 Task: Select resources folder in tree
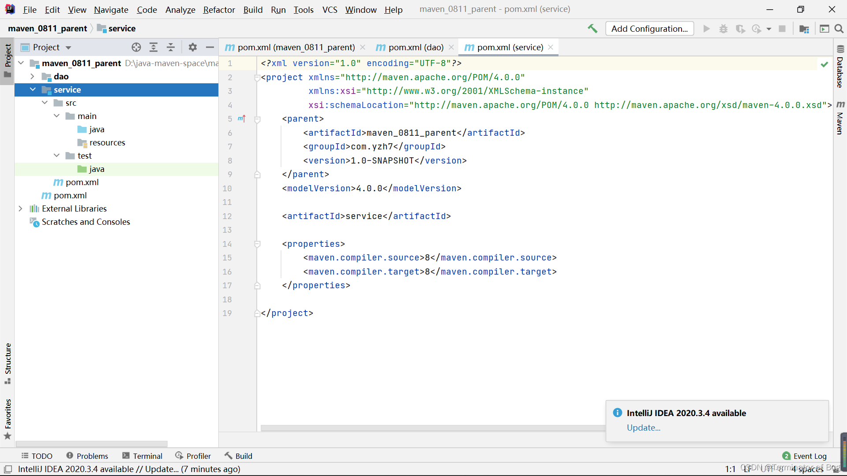coord(101,142)
